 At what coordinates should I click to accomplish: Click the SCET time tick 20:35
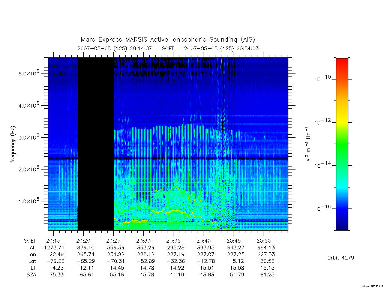click(x=173, y=241)
